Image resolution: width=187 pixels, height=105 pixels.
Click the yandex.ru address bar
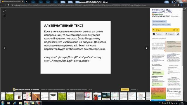(92, 5)
